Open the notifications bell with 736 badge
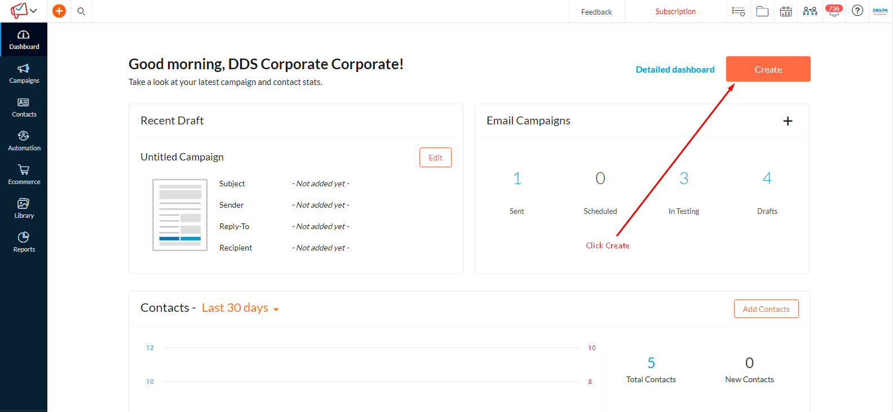 834,11
